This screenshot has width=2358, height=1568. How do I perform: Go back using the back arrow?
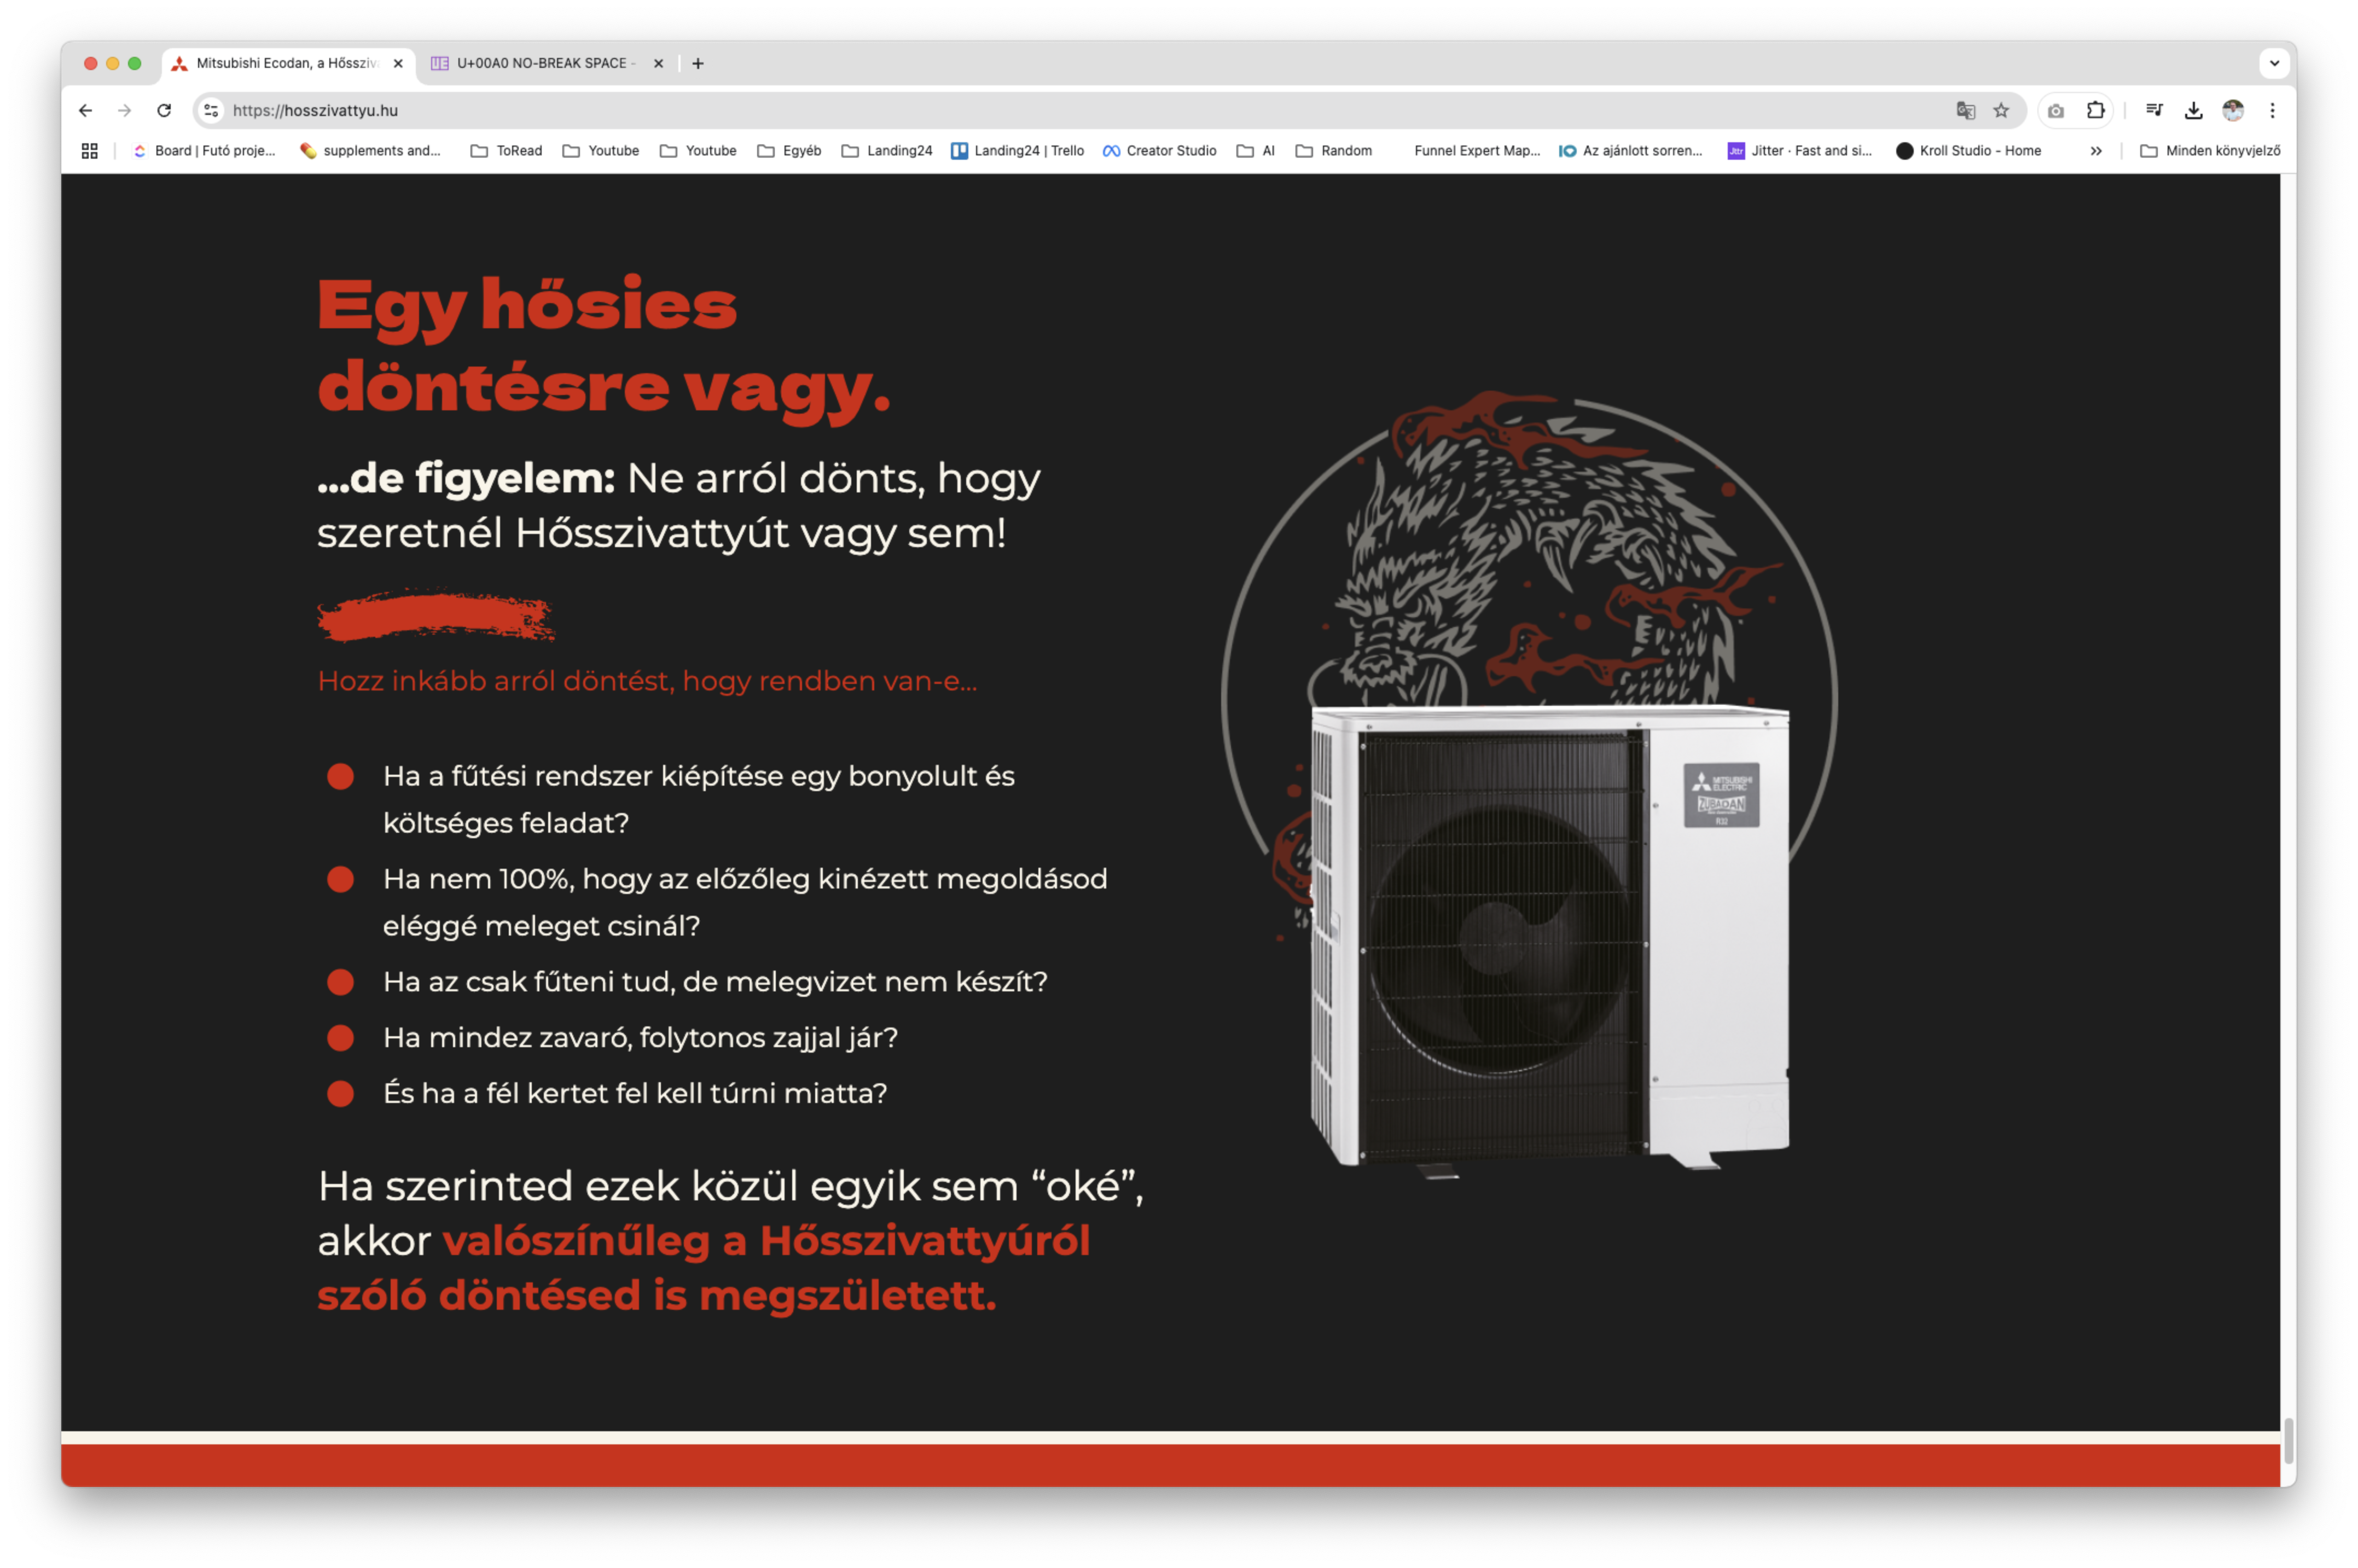click(85, 110)
